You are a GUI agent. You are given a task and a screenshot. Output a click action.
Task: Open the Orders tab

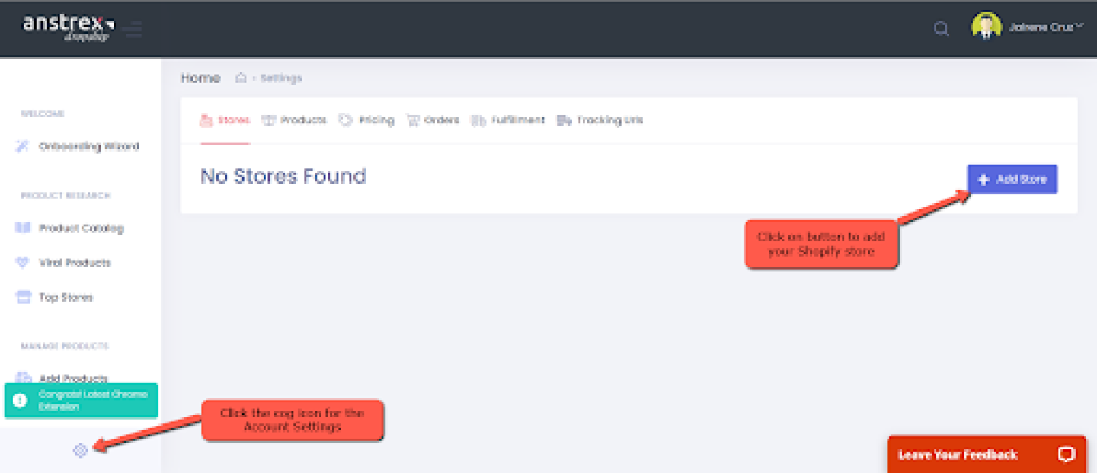[x=433, y=120]
